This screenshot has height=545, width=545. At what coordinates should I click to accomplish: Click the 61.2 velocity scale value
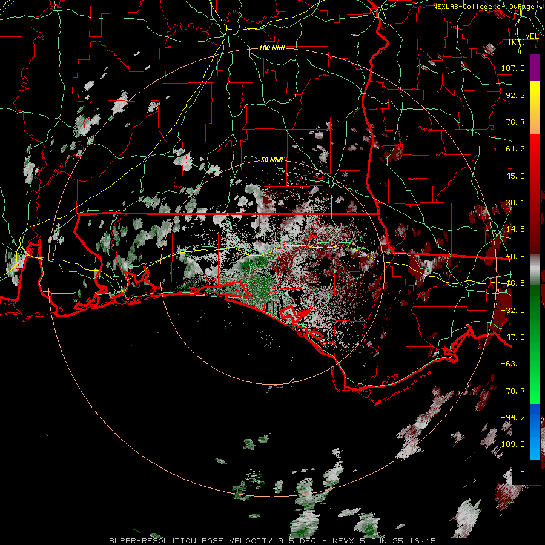pos(515,149)
